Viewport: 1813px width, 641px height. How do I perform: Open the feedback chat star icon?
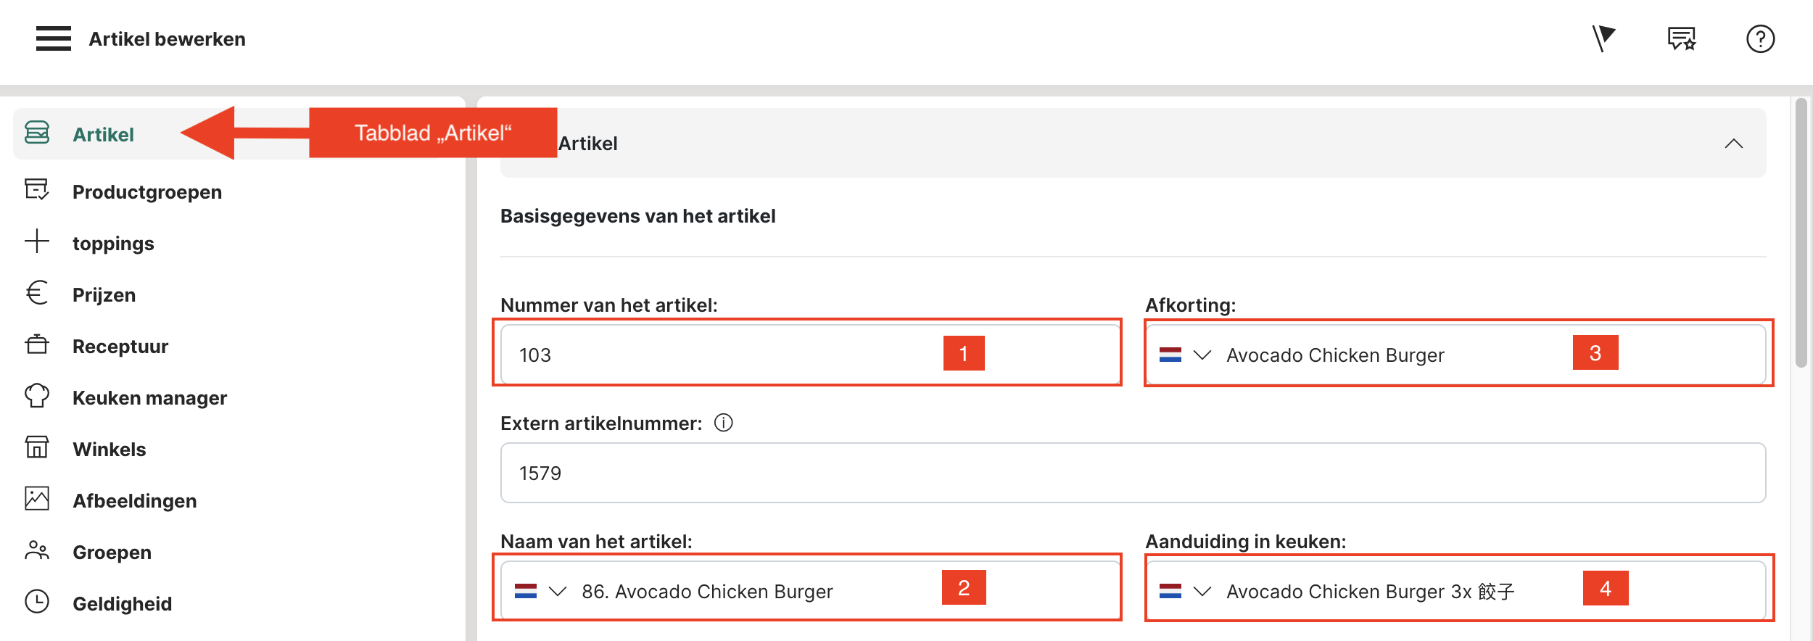pyautogui.click(x=1681, y=38)
